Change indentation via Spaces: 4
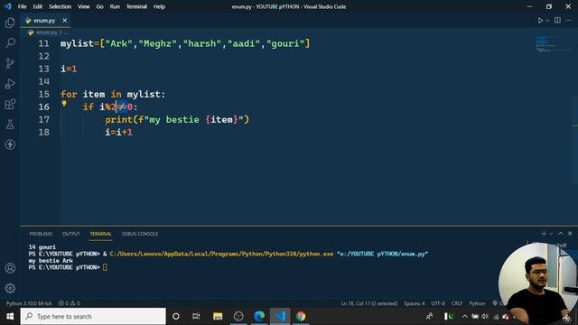The height and width of the screenshot is (325, 578). pos(414,303)
